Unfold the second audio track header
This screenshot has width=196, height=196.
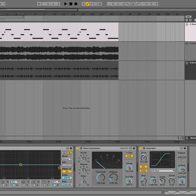tap(187, 44)
